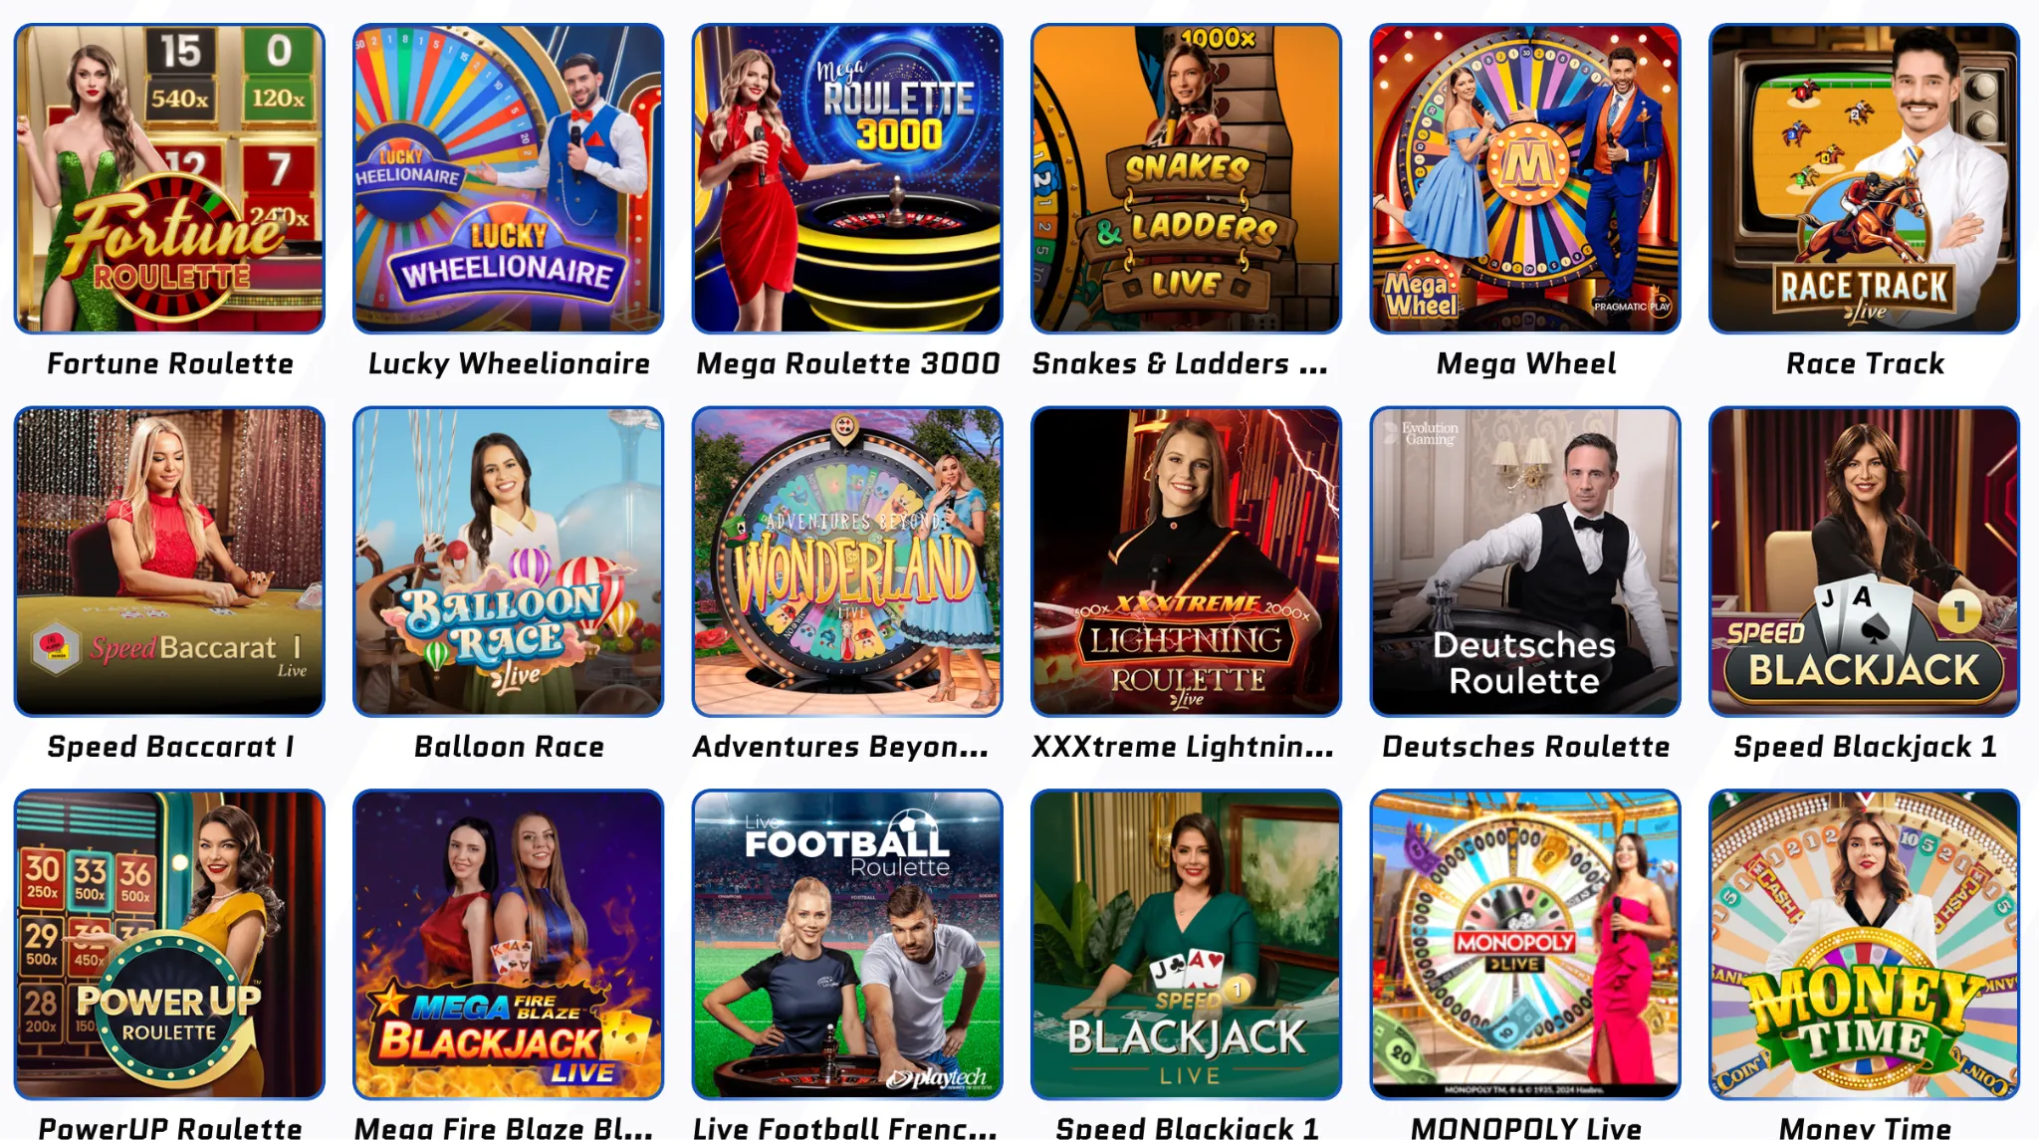Launch the Money Time game tile
2039x1140 pixels.
[x=1864, y=945]
